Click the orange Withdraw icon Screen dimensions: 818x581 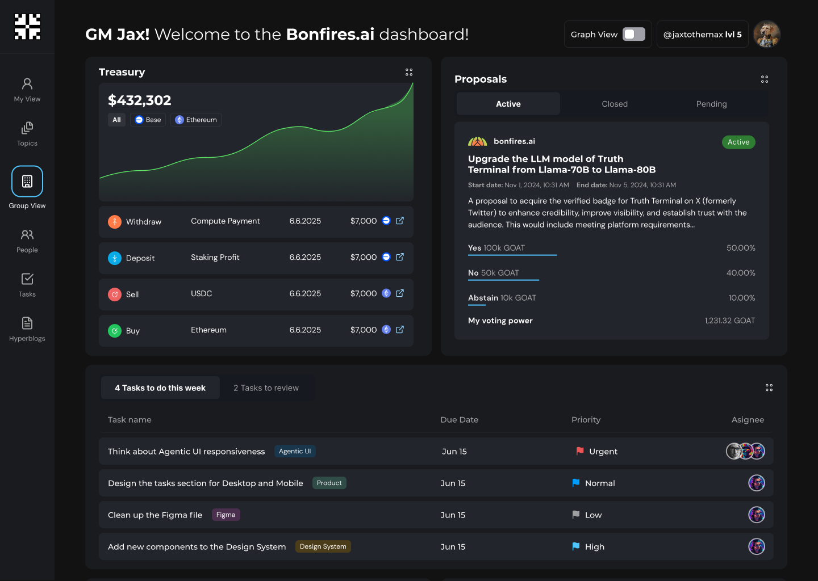pos(115,222)
